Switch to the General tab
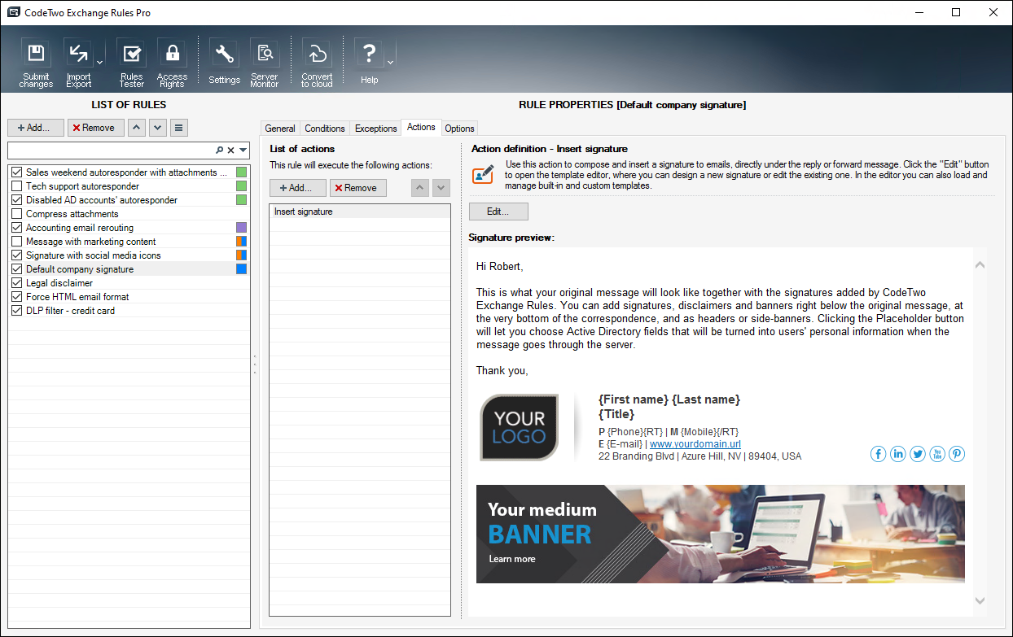 click(280, 129)
